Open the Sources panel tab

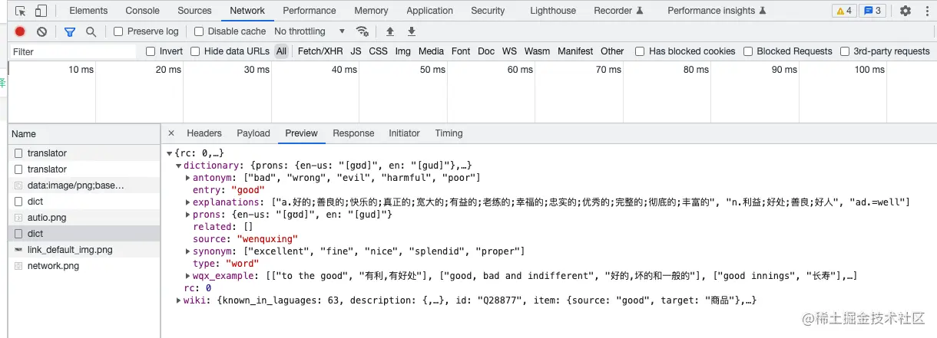[x=194, y=11]
